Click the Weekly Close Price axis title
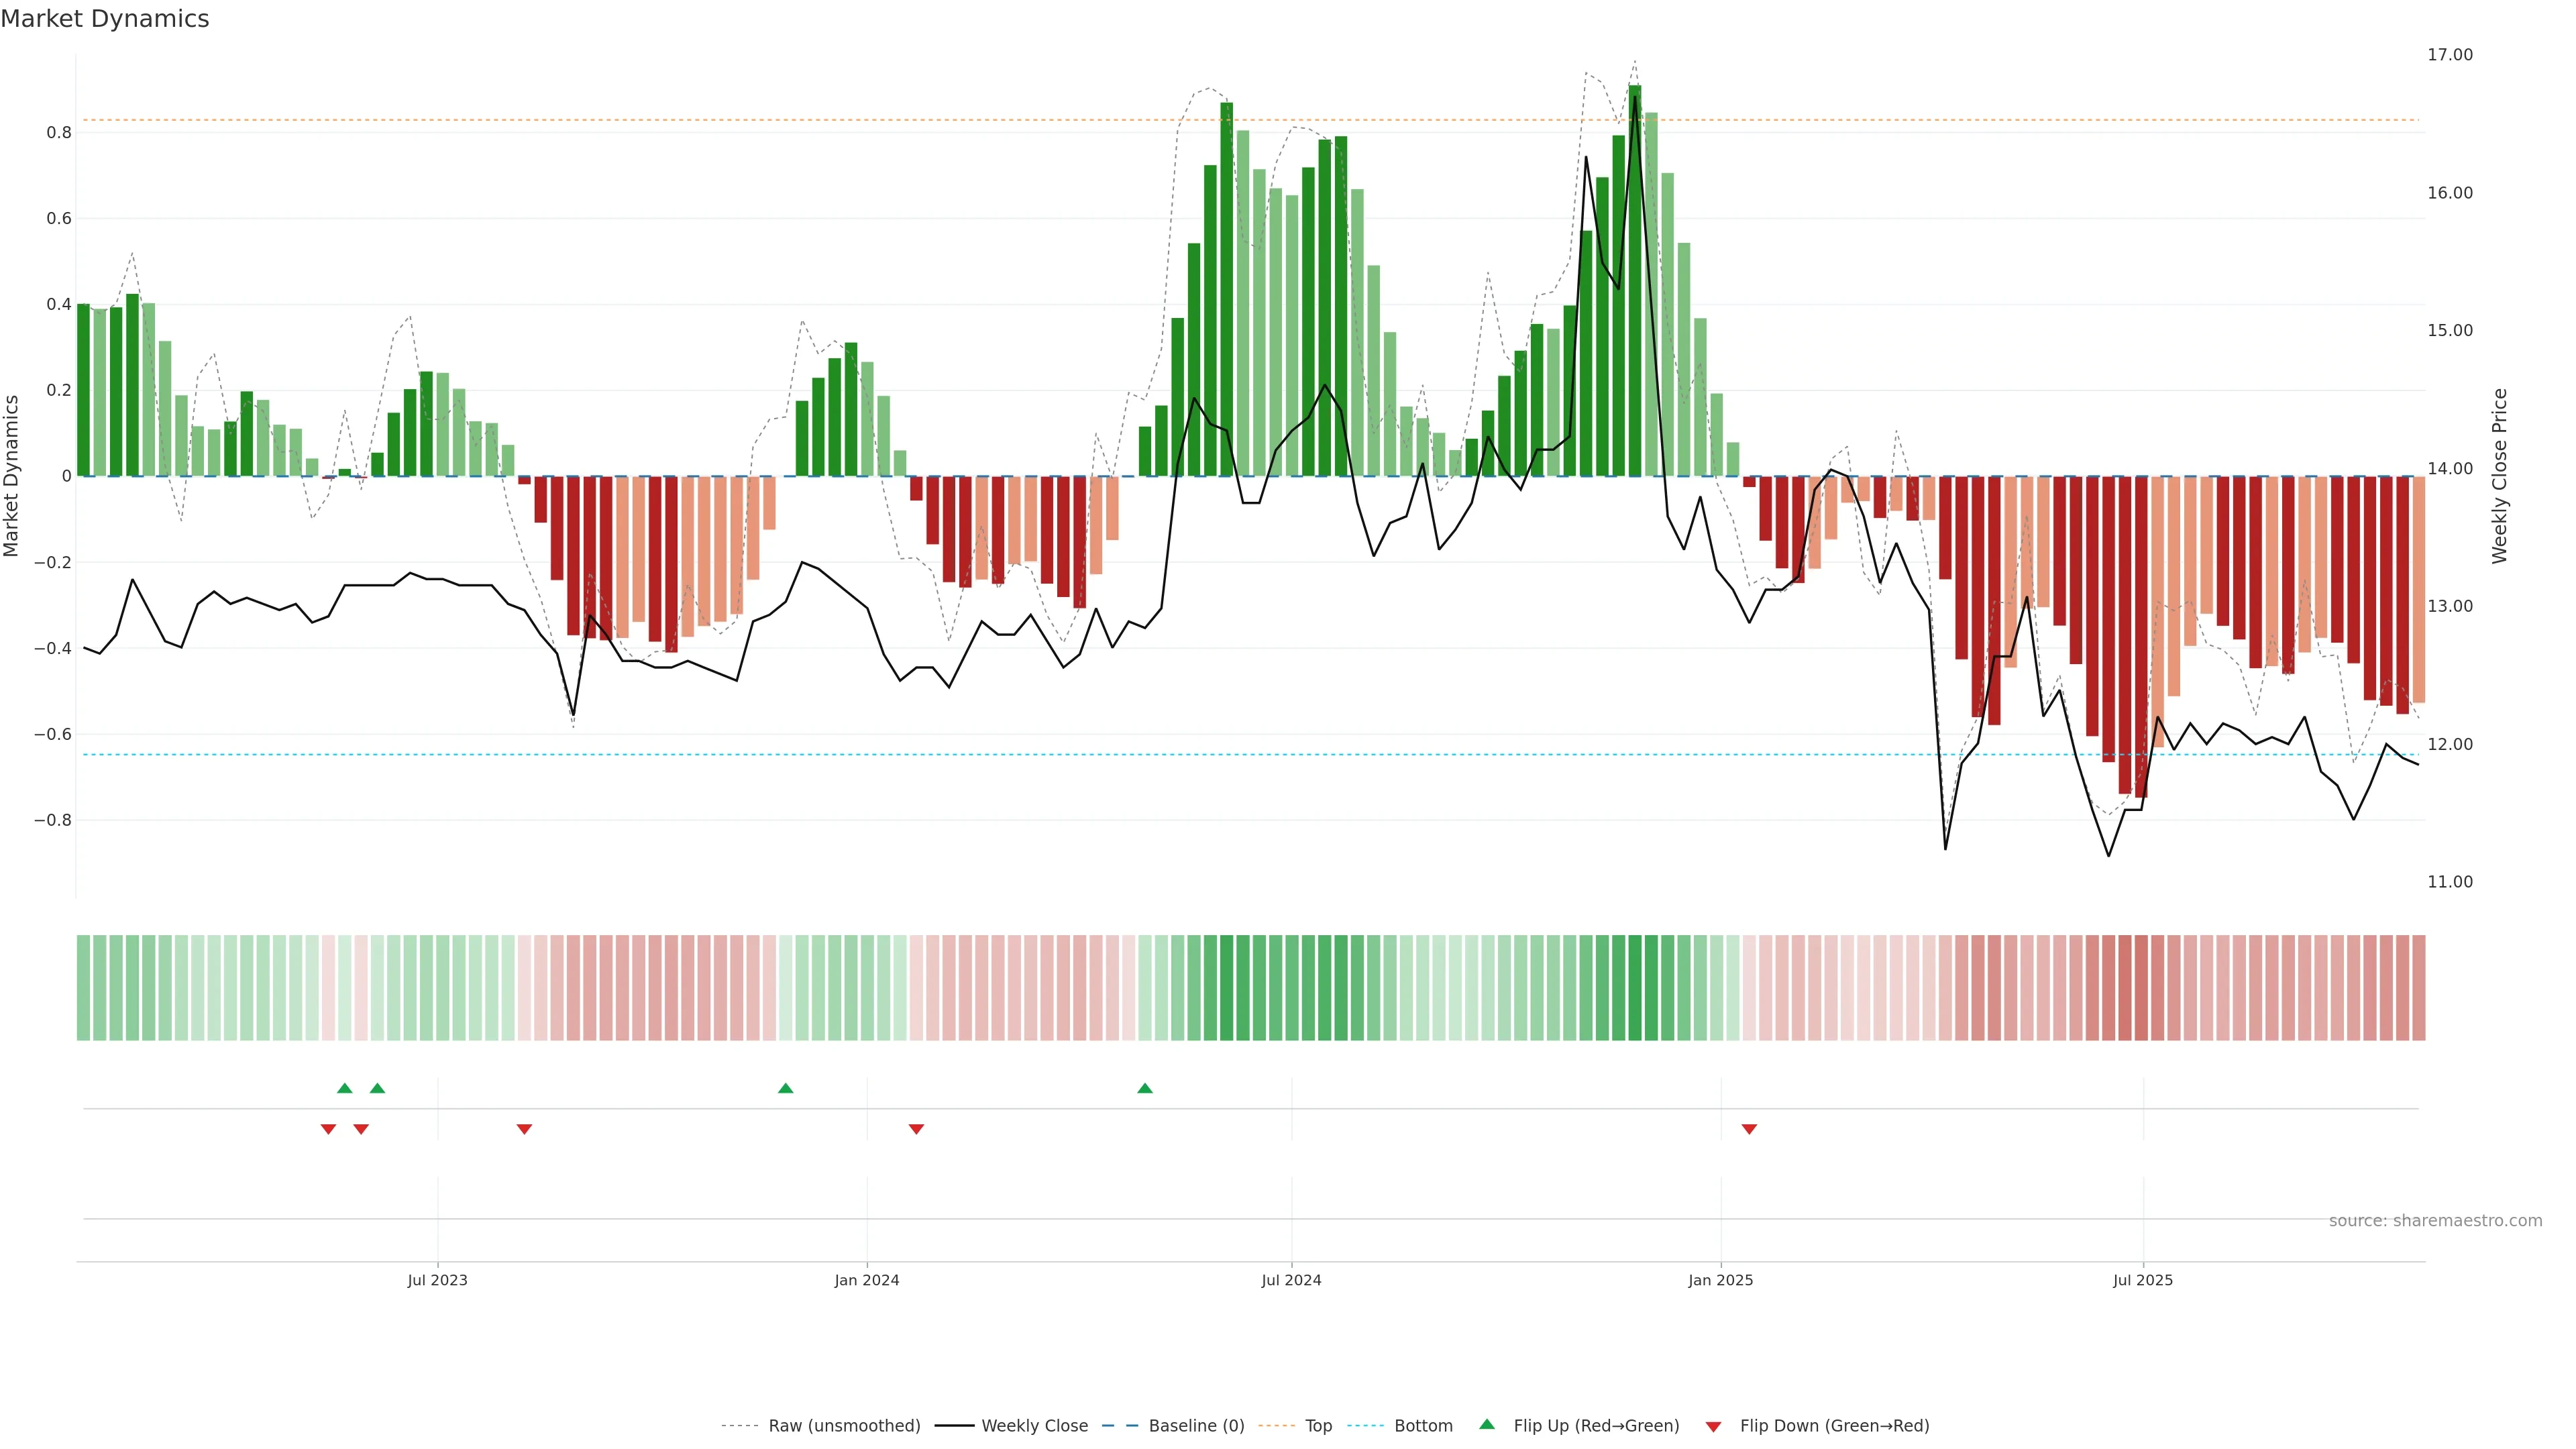This screenshot has height=1449, width=2576. [2499, 476]
